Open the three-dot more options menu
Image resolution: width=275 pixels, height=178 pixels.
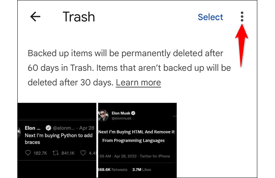pos(242,17)
